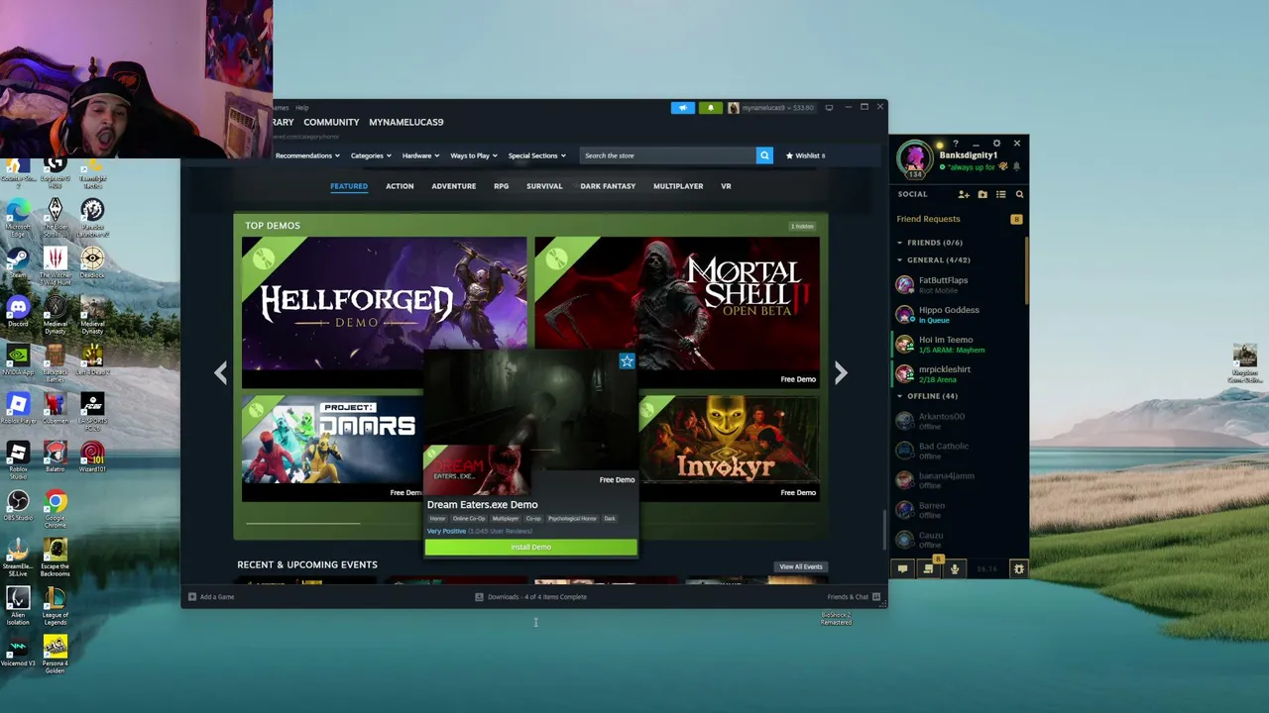Open the missions icon with badge 8
Screen dimensions: 1269x713
(x=929, y=568)
